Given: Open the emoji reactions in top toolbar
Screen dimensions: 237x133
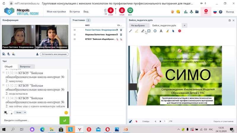Looking at the screenshot, I should pyautogui.click(x=178, y=12).
